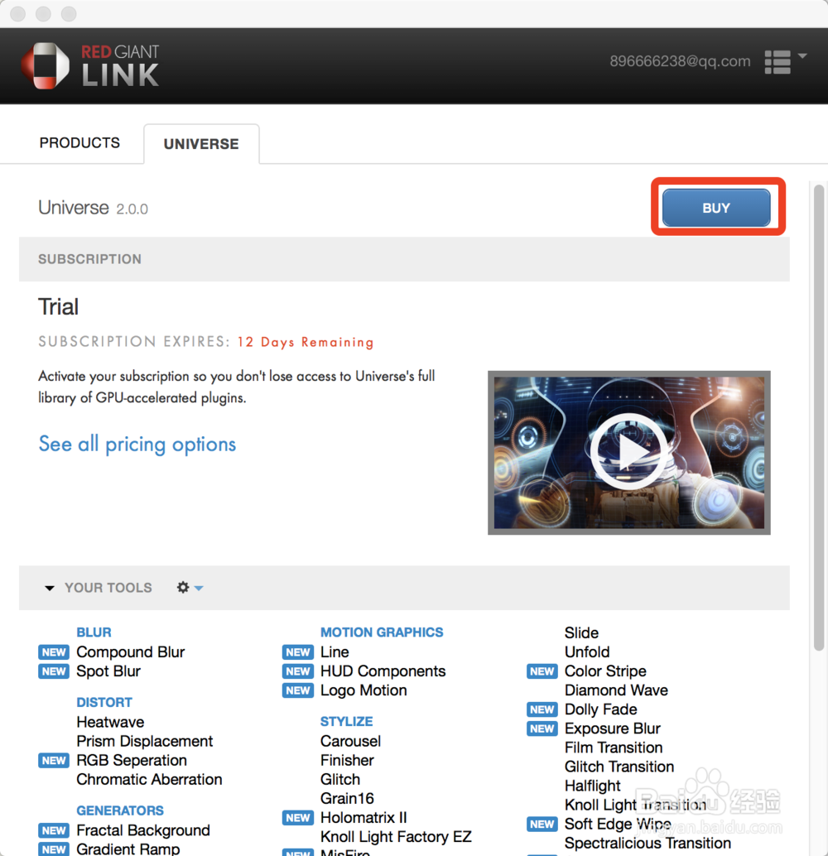Select Diamond Wave transition
The height and width of the screenshot is (856, 828).
(x=616, y=690)
